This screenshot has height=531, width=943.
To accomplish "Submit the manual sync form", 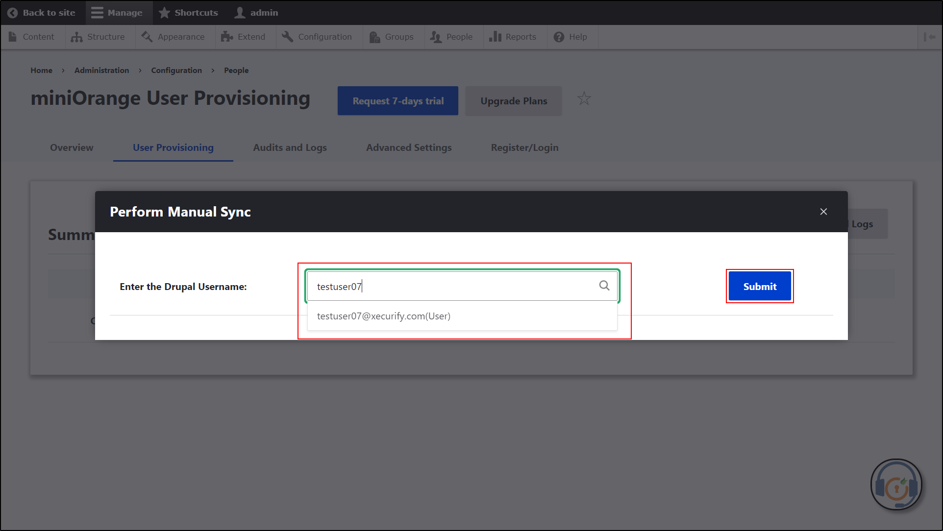I will coord(759,286).
